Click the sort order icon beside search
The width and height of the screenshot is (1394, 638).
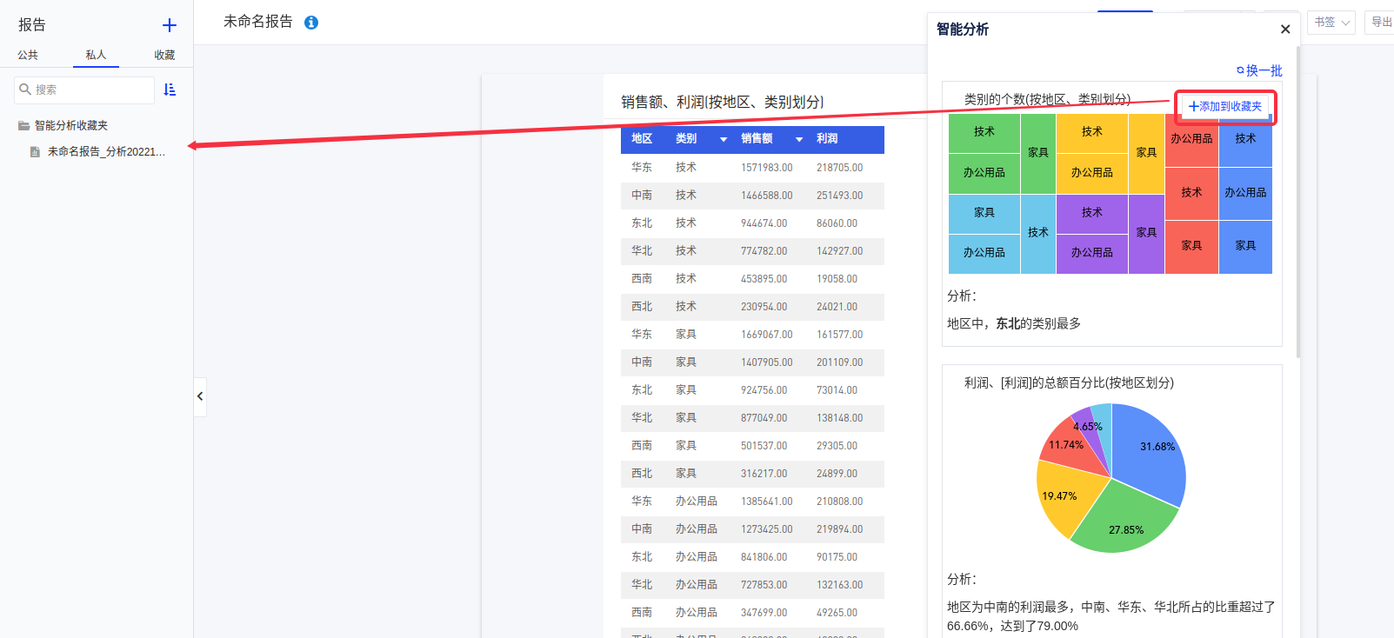[170, 90]
